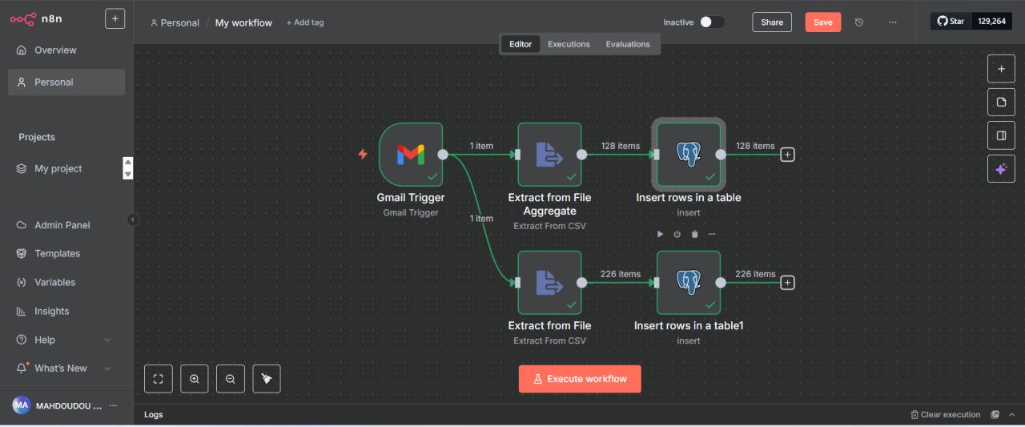Image resolution: width=1025 pixels, height=427 pixels.
Task: Click the 1 item label on the top connection
Action: click(x=481, y=146)
